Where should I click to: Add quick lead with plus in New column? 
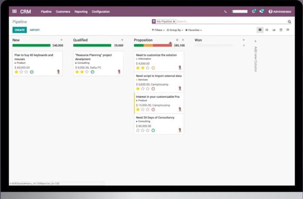pyautogui.click(x=61, y=40)
